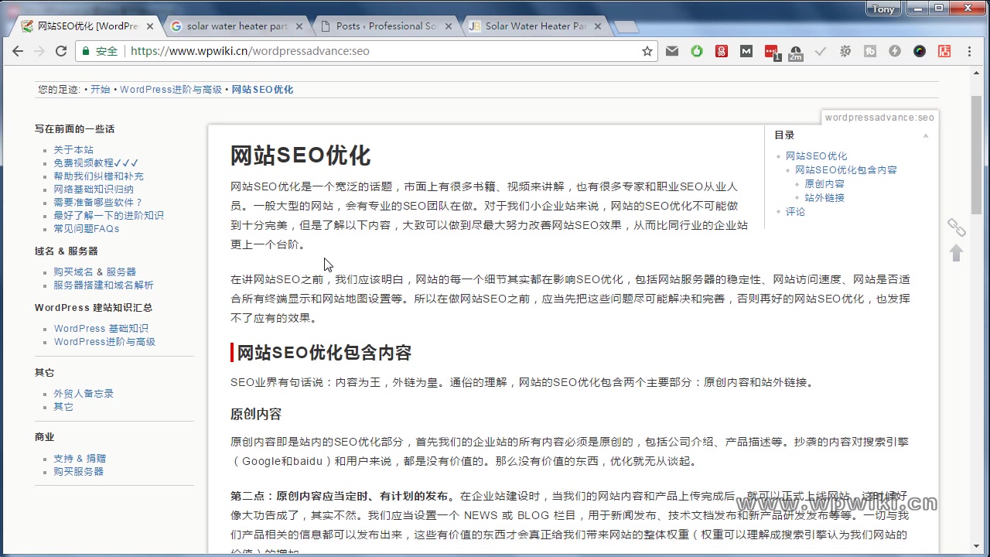Screen dimensions: 990x557
Task: Close the Posts Professional tab
Action: [x=448, y=26]
